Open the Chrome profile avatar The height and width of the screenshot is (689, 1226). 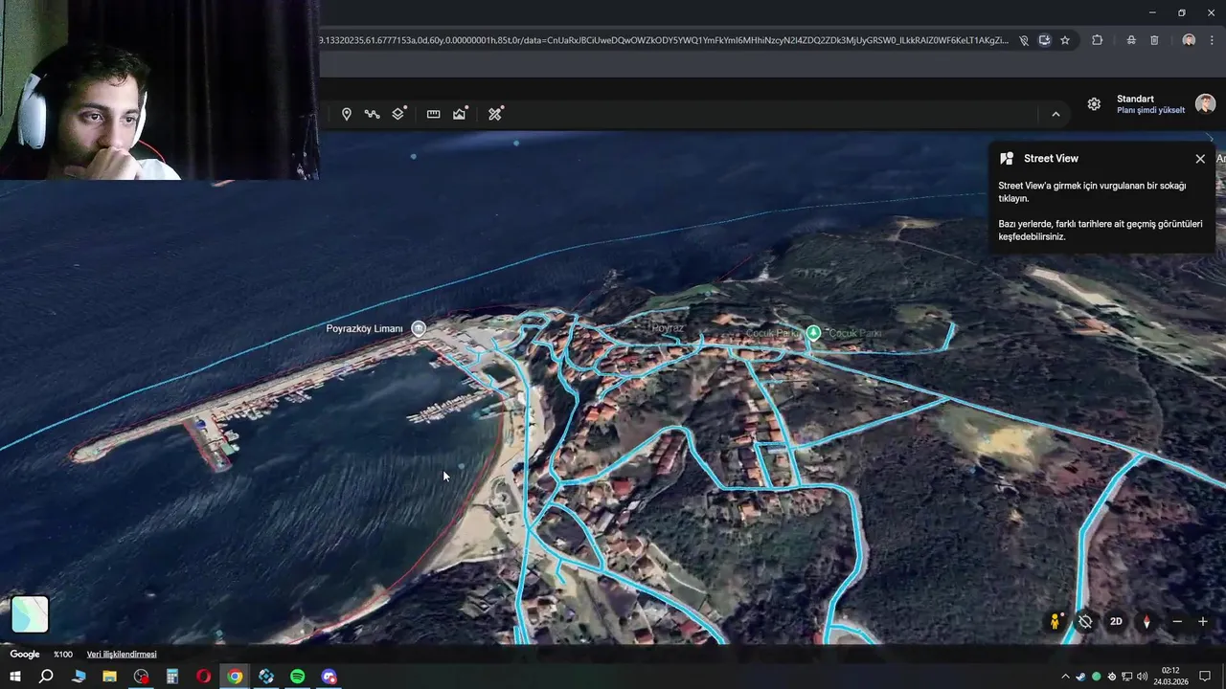tap(1189, 40)
